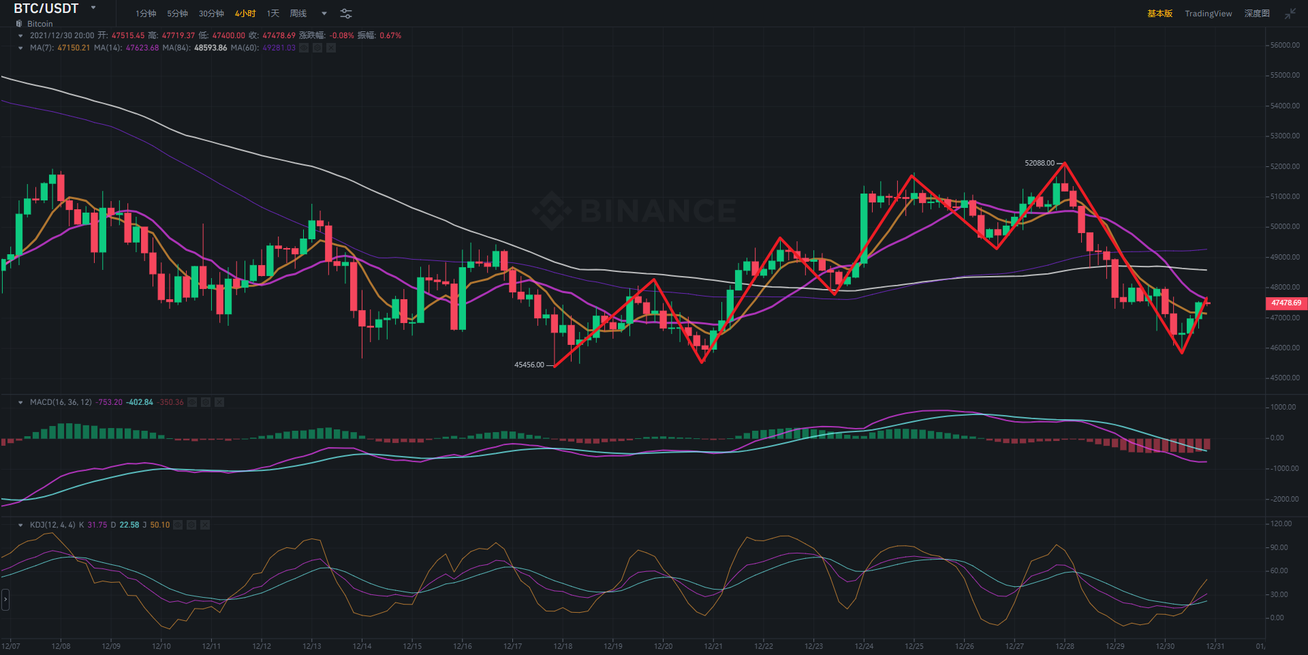
Task: Toggle MACD visibility eye icon
Action: pyautogui.click(x=192, y=402)
